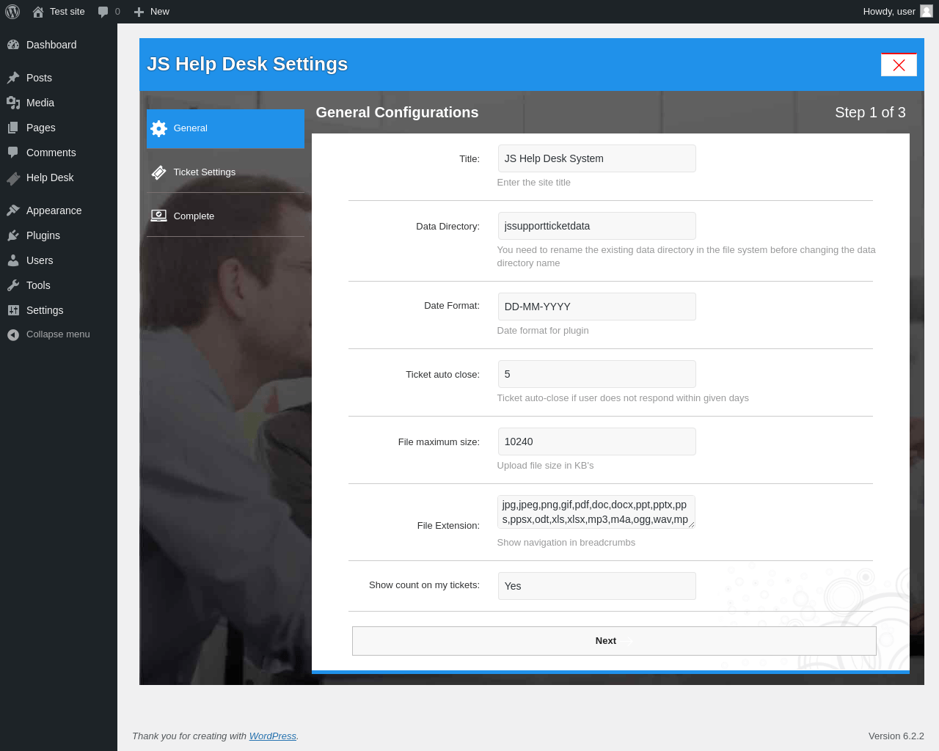The image size is (939, 751).
Task: Click the Plugins plug icon
Action: tap(13, 235)
